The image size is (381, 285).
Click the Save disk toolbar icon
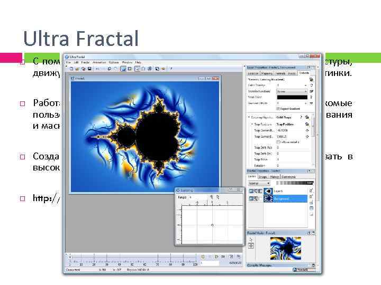click(89, 69)
